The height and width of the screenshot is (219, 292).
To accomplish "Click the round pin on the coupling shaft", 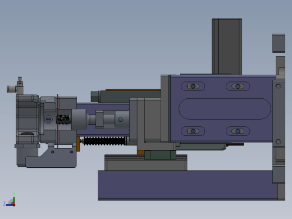I will (x=120, y=120).
